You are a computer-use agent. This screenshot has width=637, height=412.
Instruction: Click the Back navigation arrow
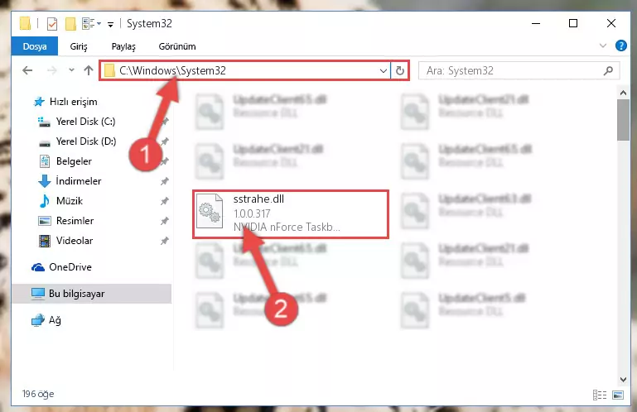pos(27,70)
